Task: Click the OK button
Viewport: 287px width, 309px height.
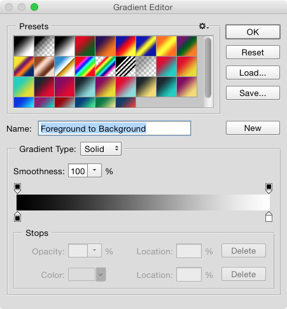Action: (x=253, y=32)
